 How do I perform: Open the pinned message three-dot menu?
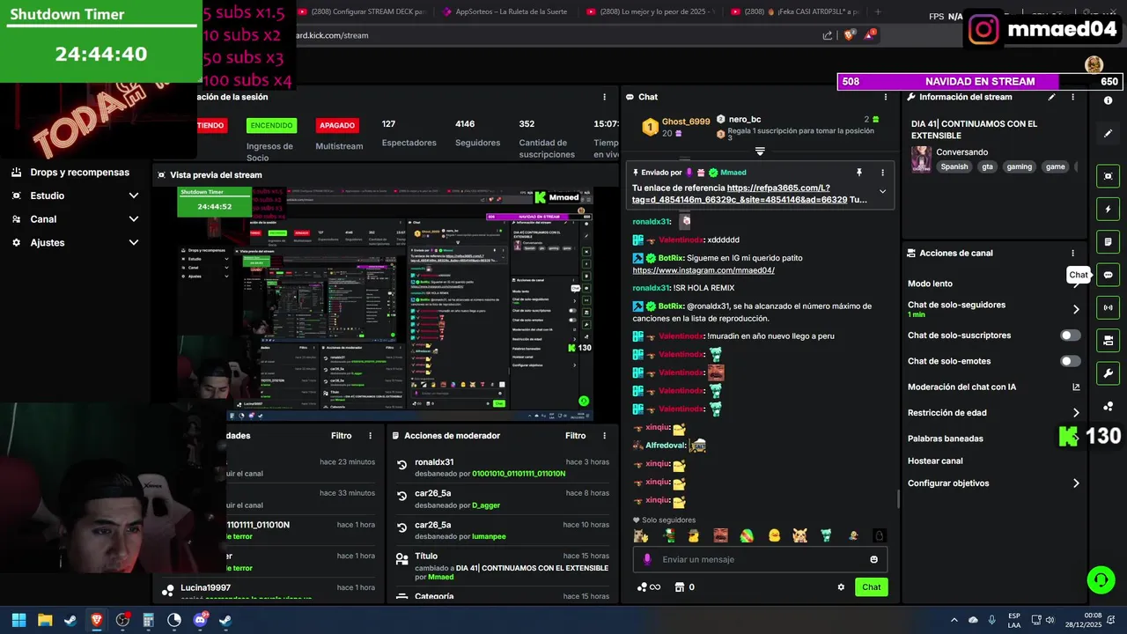pyautogui.click(x=882, y=173)
